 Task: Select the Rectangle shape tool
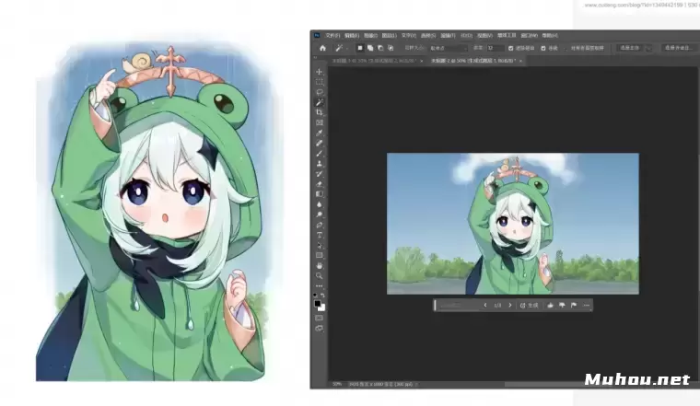coord(320,256)
